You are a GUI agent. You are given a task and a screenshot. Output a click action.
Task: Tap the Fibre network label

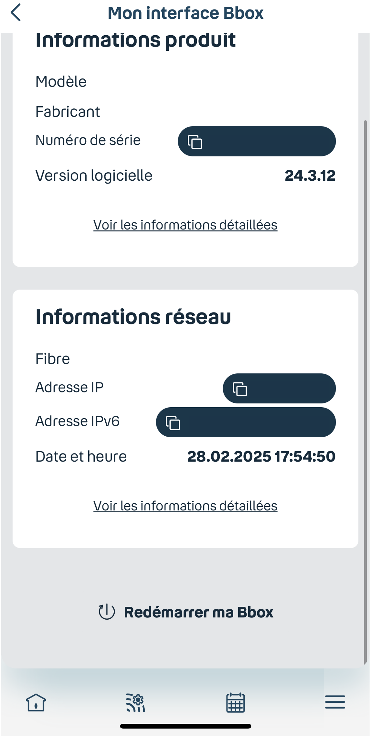click(x=52, y=358)
